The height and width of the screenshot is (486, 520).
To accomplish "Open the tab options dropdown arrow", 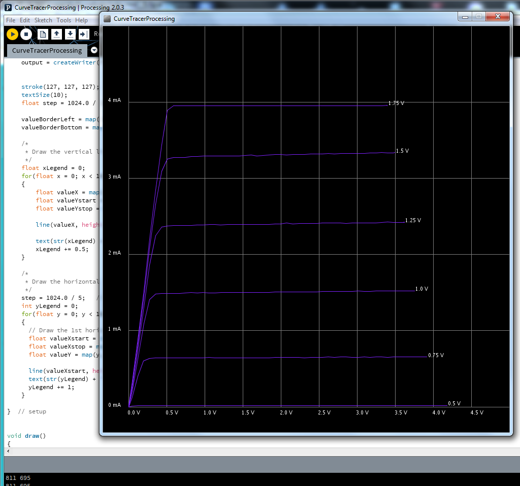I will pyautogui.click(x=94, y=50).
